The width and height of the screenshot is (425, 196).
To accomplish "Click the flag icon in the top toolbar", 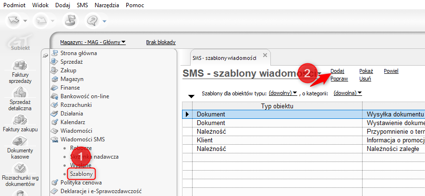I will click(70, 20).
